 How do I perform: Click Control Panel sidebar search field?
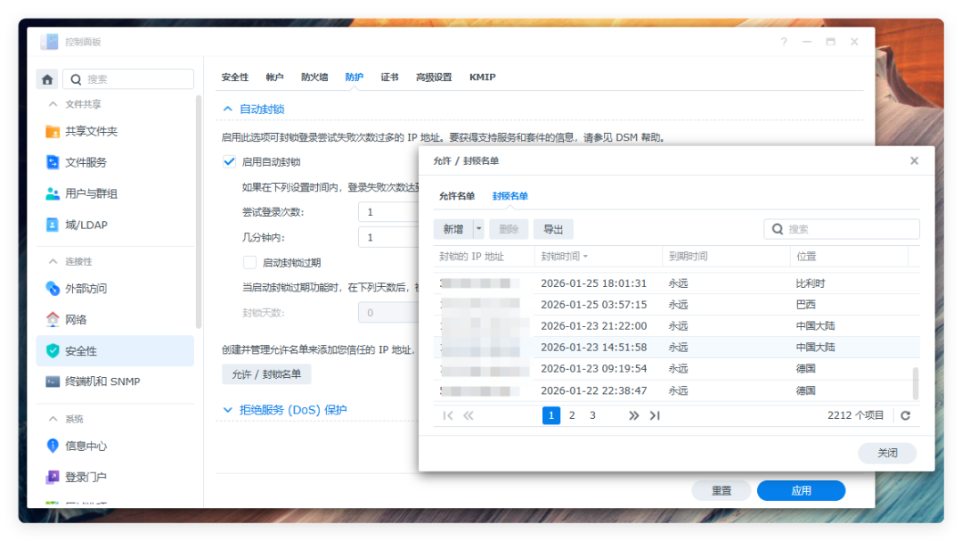[128, 79]
